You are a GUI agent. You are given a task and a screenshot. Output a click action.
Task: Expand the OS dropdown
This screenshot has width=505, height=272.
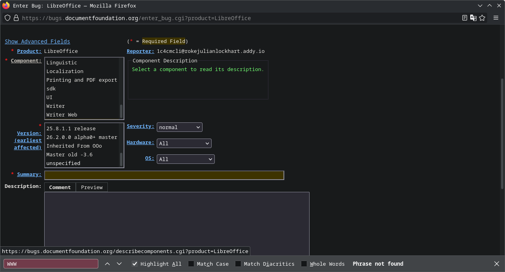tap(186, 159)
